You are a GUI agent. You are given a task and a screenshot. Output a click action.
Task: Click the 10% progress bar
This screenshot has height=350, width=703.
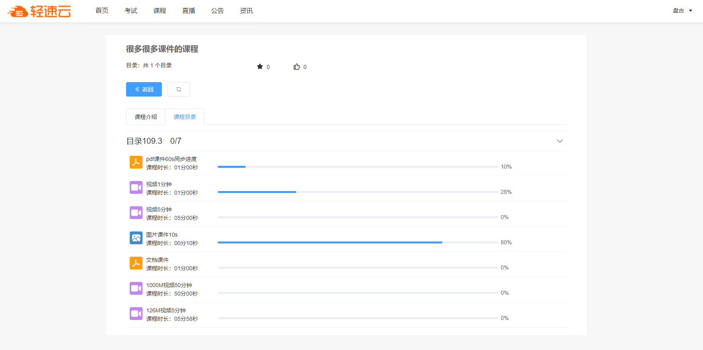358,167
